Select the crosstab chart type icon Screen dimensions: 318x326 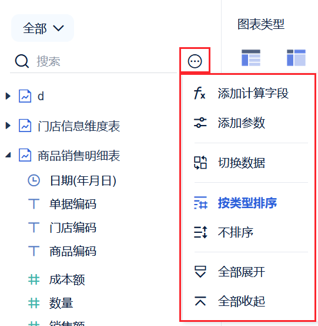point(296,58)
